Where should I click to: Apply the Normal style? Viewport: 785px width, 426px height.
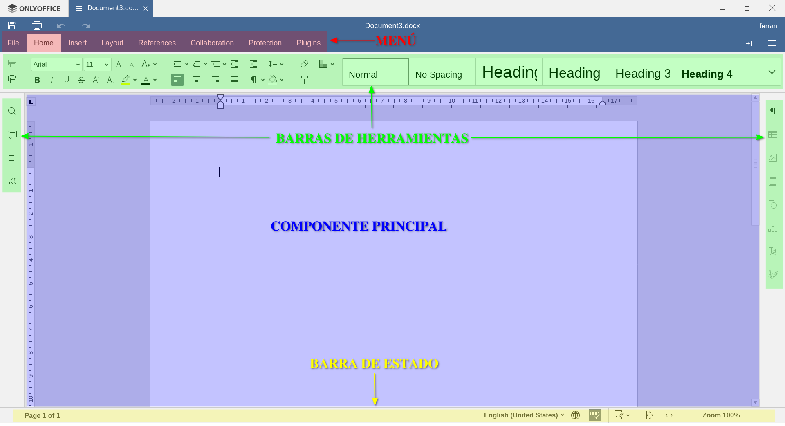click(x=376, y=72)
